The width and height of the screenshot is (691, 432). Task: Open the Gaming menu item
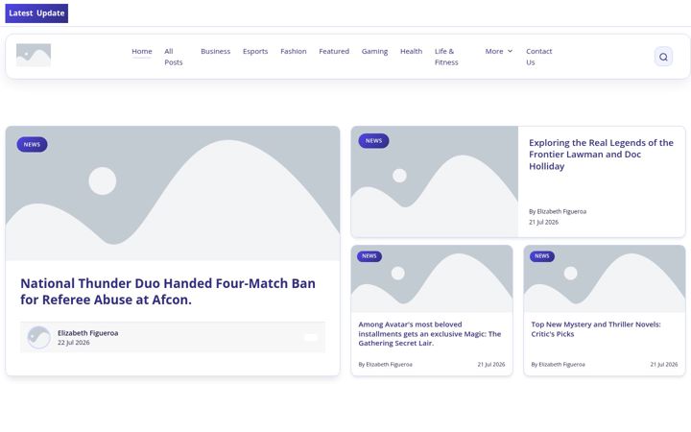point(374,51)
